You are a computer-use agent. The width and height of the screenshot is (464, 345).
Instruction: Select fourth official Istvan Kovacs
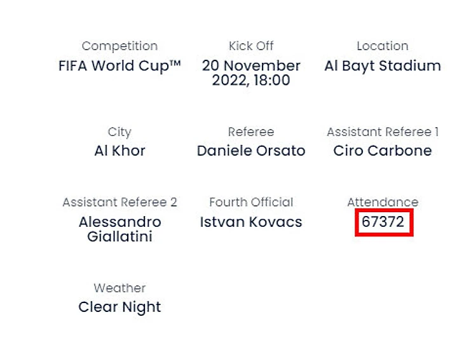[x=251, y=222]
